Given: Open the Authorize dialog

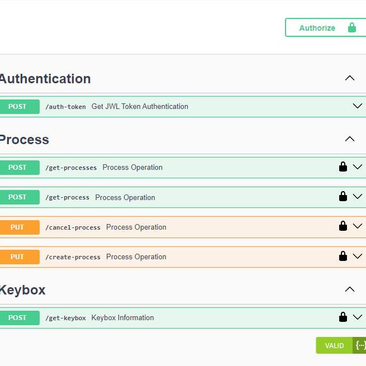Looking at the screenshot, I should click(x=325, y=27).
